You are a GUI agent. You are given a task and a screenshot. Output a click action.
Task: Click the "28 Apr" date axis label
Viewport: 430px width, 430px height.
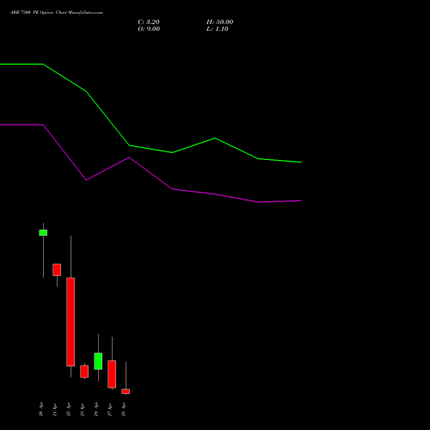click(x=124, y=409)
